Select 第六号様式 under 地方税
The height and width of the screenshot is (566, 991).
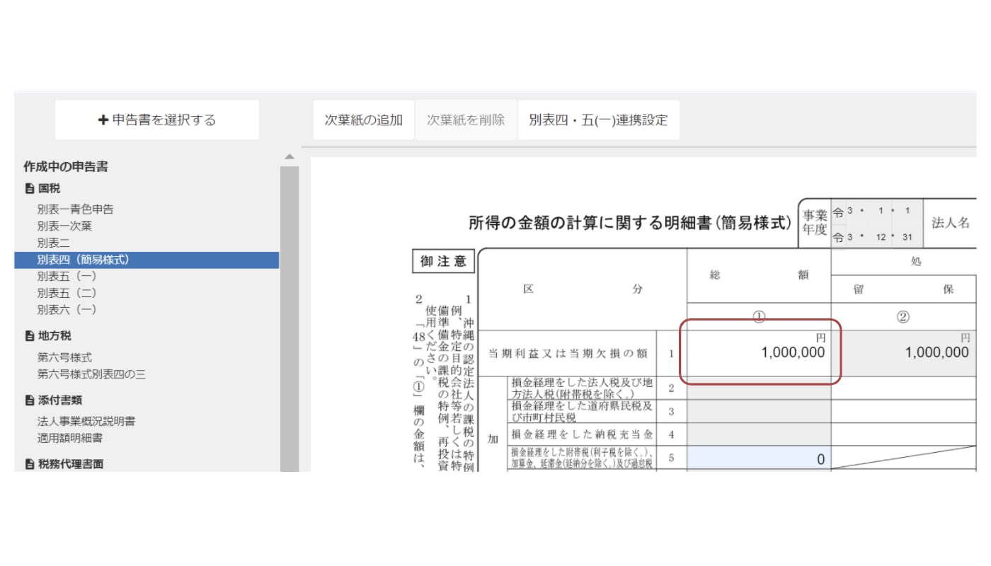pyautogui.click(x=64, y=358)
